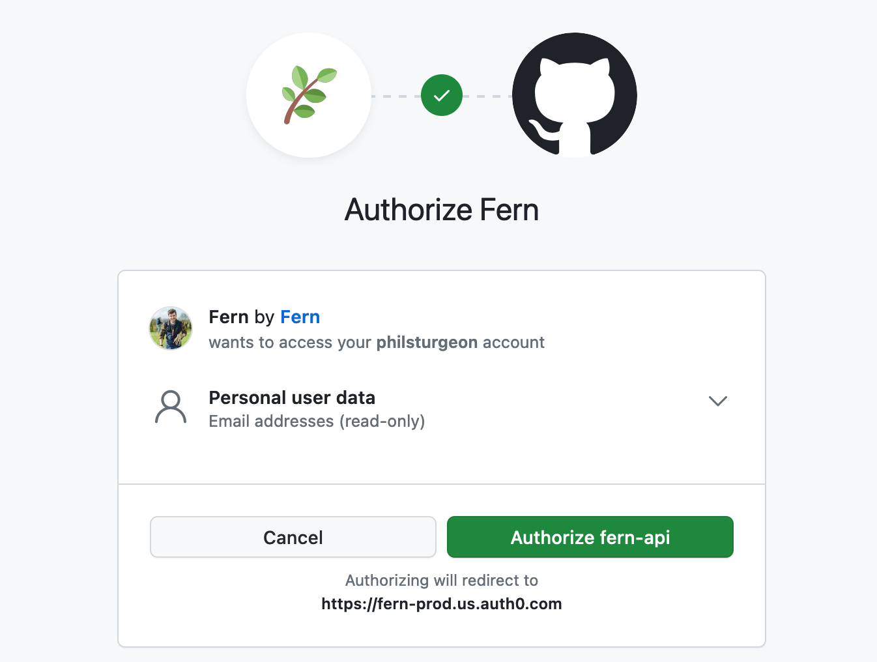Click the wants to access your text
Image resolution: width=877 pixels, height=662 pixels.
(x=290, y=343)
